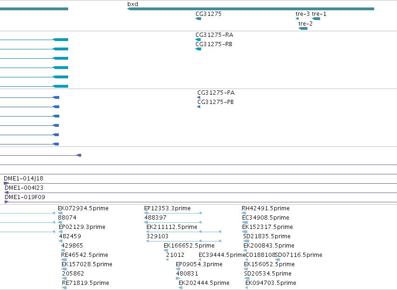Select feature label 488397

click(x=155, y=218)
